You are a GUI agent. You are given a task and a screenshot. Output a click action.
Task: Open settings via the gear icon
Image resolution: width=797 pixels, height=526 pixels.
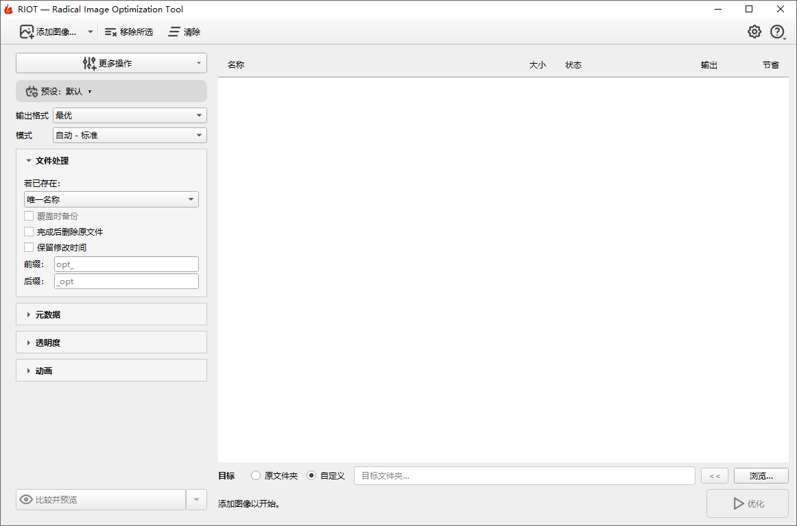pyautogui.click(x=754, y=32)
